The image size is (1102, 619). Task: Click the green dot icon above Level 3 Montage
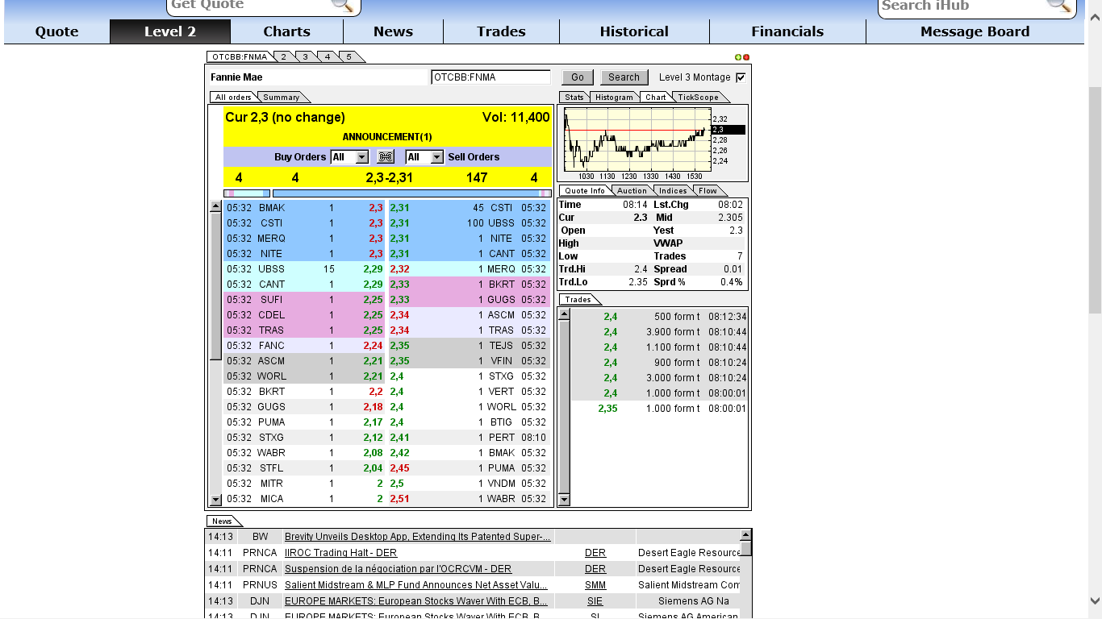pos(738,57)
